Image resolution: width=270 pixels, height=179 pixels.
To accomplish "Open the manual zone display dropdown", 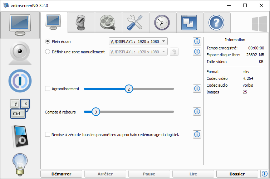I will pyautogui.click(x=138, y=52).
